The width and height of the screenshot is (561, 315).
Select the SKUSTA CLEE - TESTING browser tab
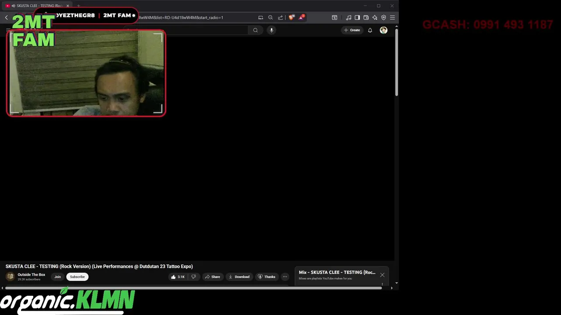point(37,6)
